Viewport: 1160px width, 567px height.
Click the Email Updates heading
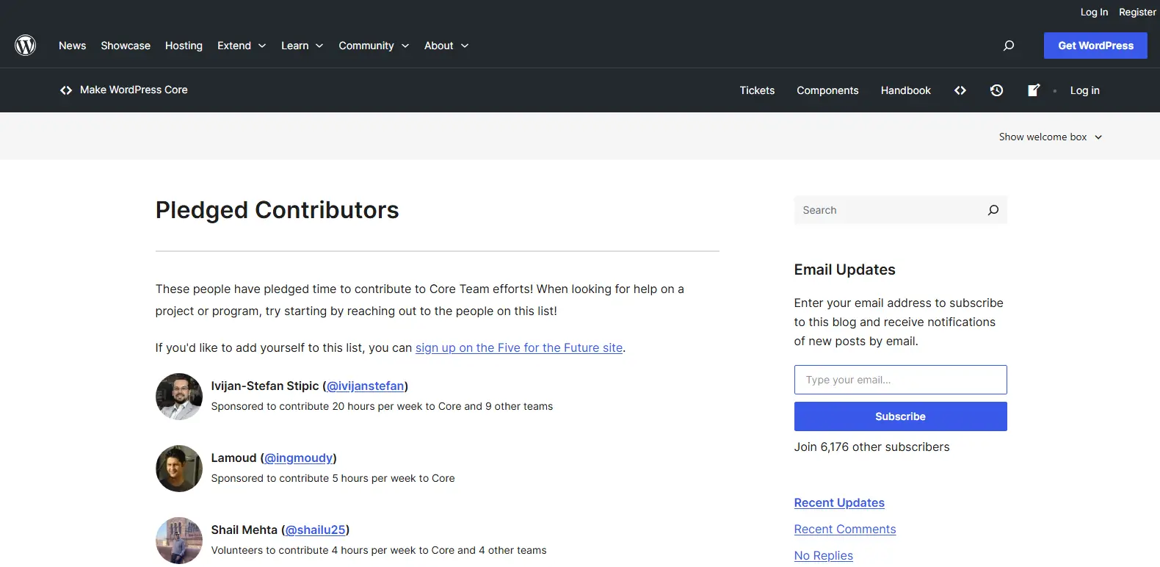pyautogui.click(x=844, y=270)
